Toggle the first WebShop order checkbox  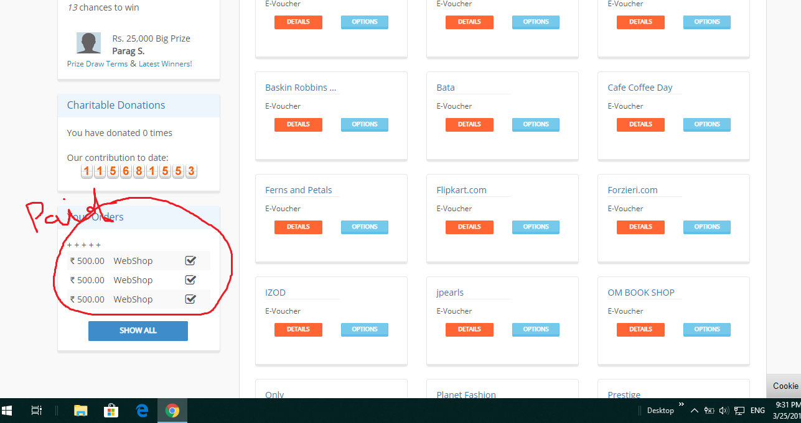pyautogui.click(x=190, y=260)
